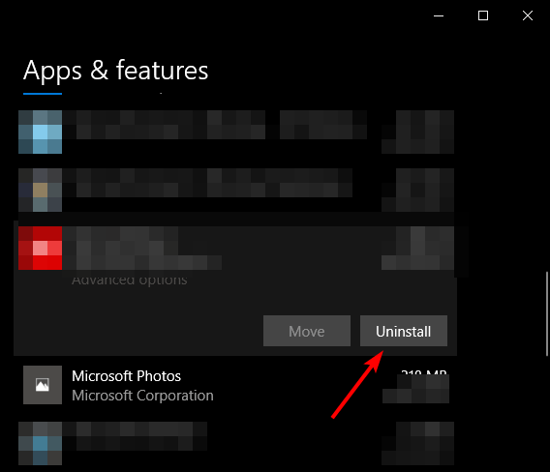Viewport: 550px width, 472px height.
Task: Click the Microsoft Corporation publisher text
Action: click(x=142, y=396)
